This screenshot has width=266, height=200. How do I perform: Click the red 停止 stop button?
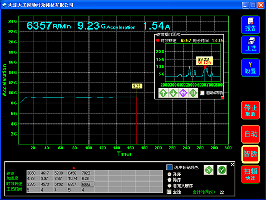(250, 110)
